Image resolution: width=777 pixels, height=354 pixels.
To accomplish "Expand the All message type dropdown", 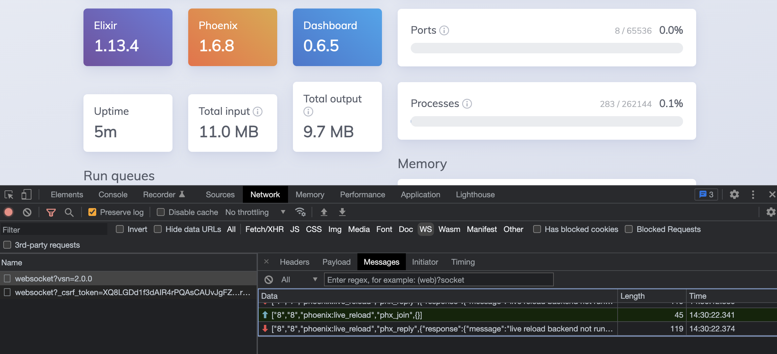I will (299, 280).
